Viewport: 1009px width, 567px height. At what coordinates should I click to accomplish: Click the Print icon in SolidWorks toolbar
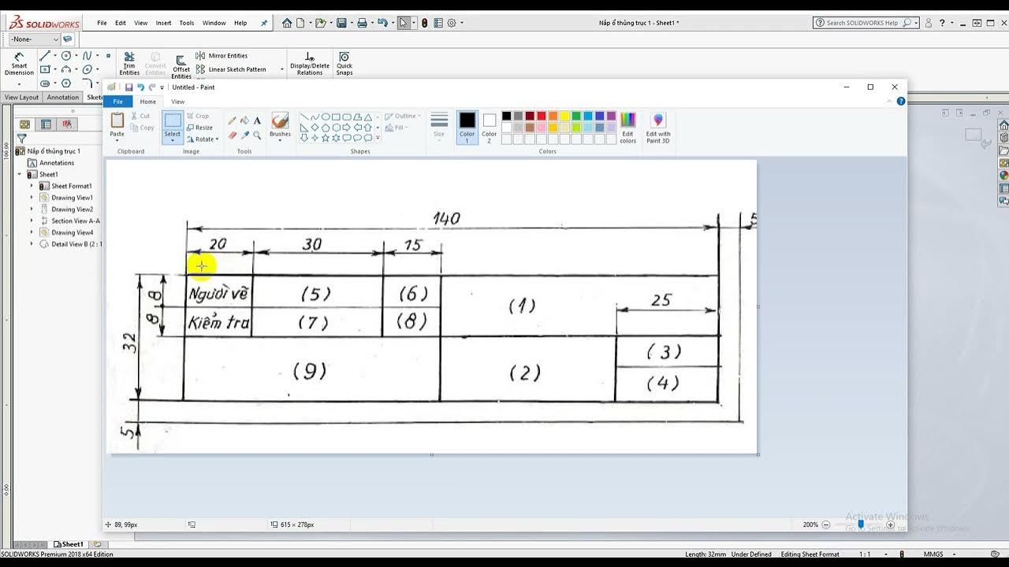click(x=363, y=23)
